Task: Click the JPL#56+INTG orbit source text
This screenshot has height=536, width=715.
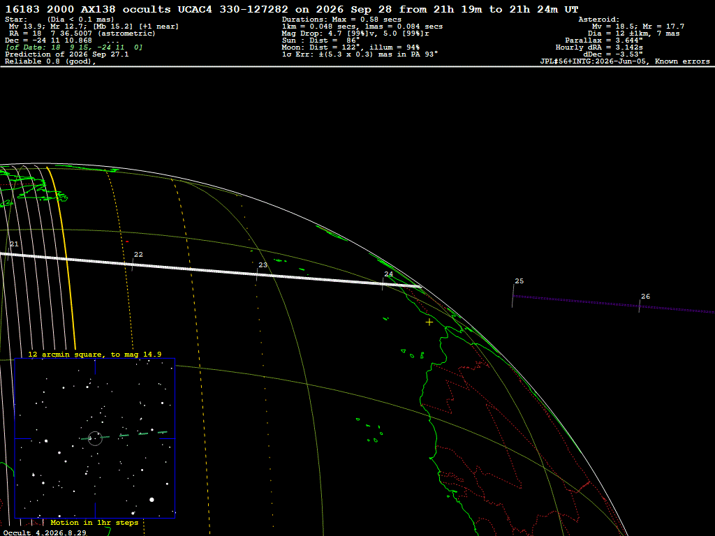Action: point(594,61)
